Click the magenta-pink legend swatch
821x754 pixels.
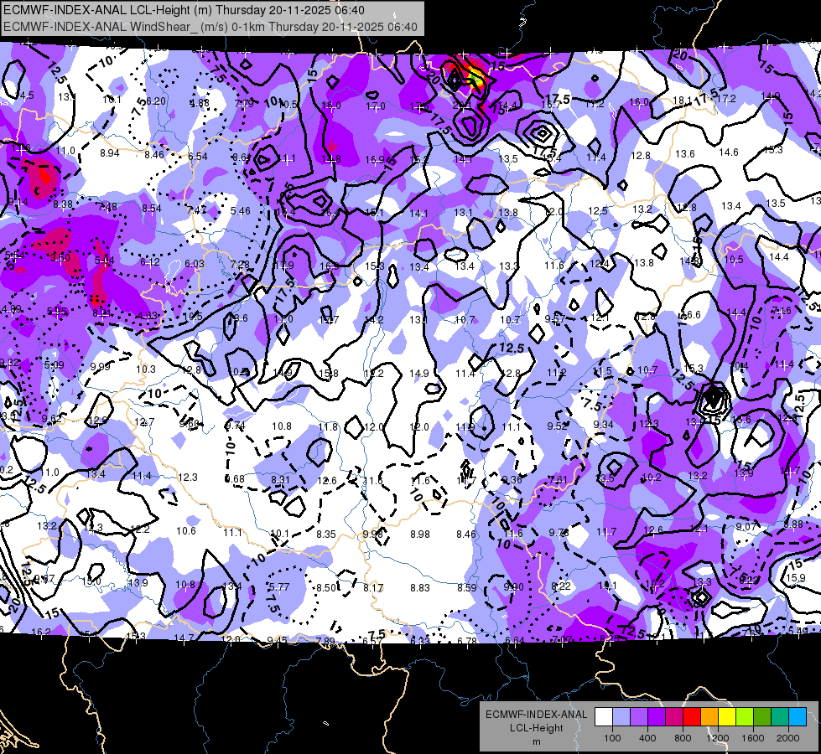click(674, 717)
